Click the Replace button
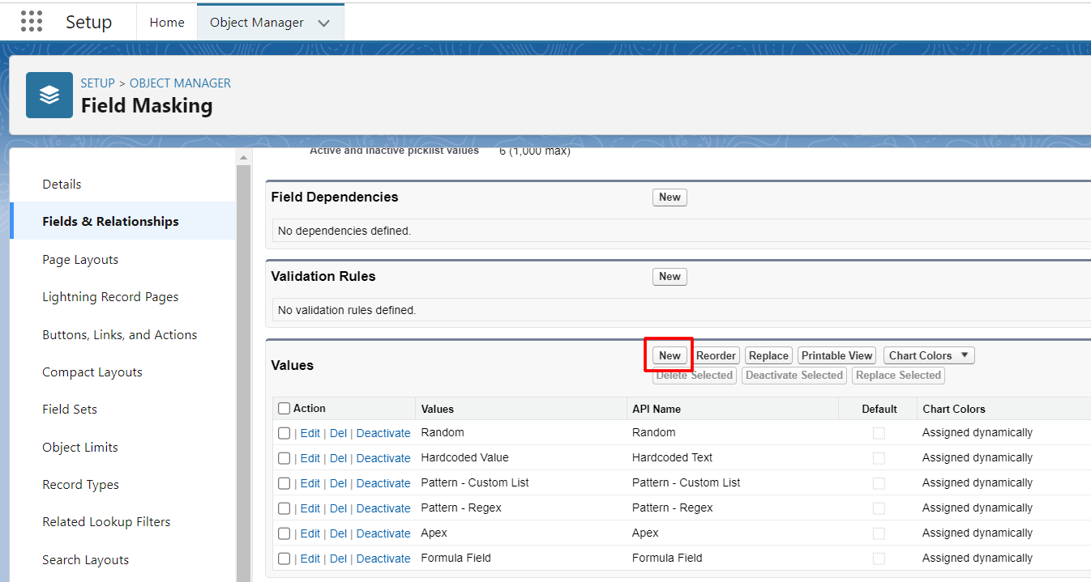 pos(768,355)
